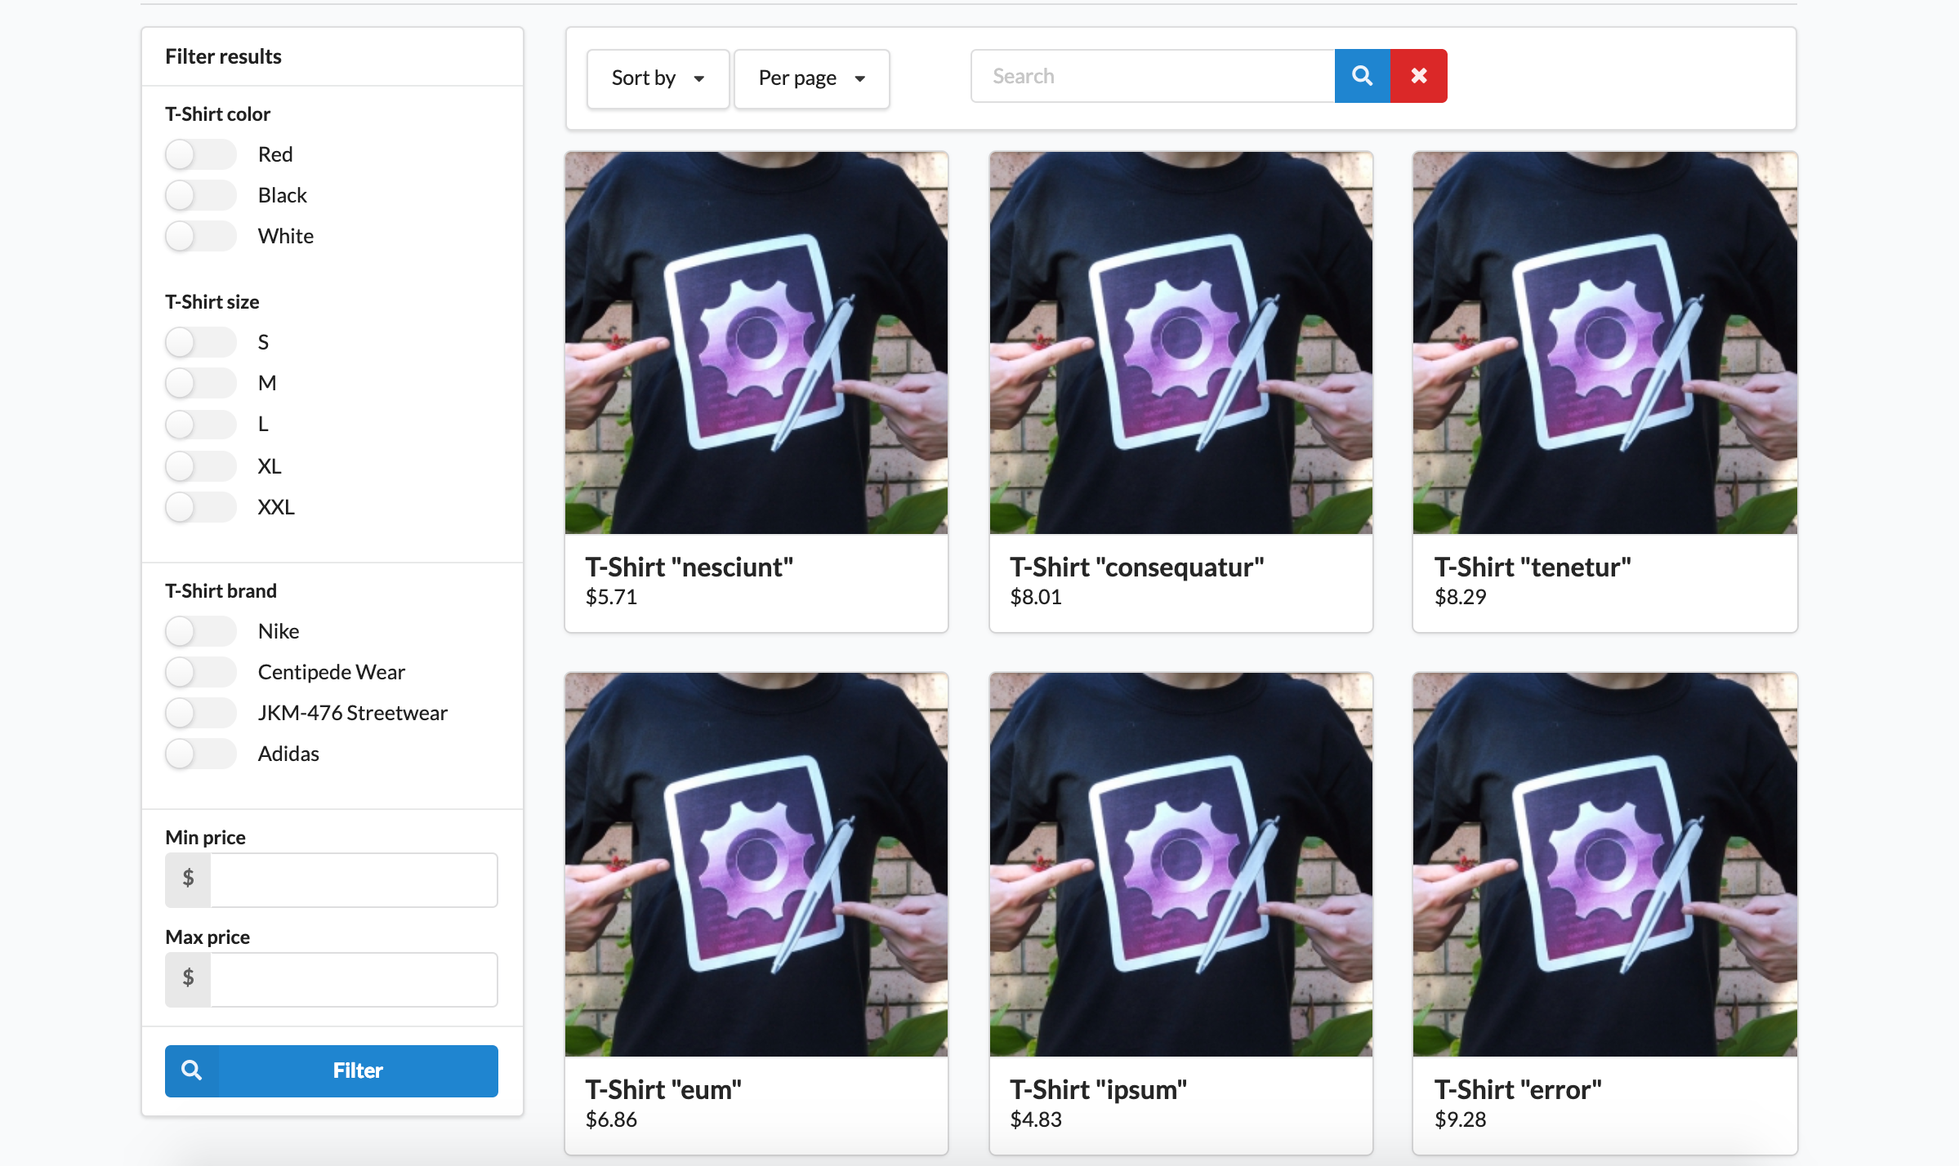Enable the Centipede Wear brand filter

point(200,671)
